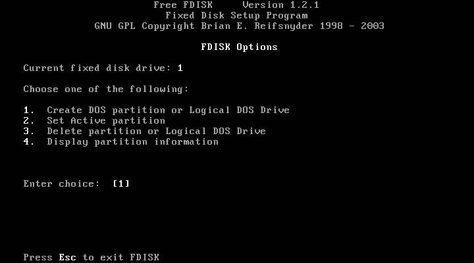The width and height of the screenshot is (474, 263).
Task: Click the Enter choice label text
Action: (x=62, y=183)
